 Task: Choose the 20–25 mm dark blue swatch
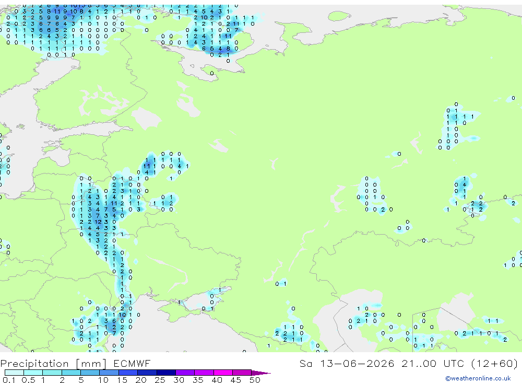click(147, 373)
